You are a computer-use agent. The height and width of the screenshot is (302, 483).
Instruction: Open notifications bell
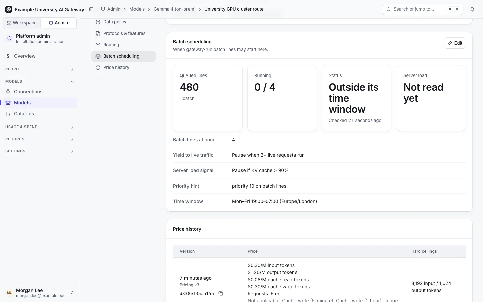pos(472,9)
